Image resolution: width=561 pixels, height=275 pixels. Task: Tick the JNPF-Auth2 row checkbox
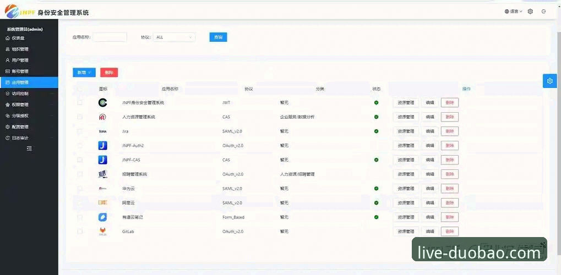coord(80,146)
